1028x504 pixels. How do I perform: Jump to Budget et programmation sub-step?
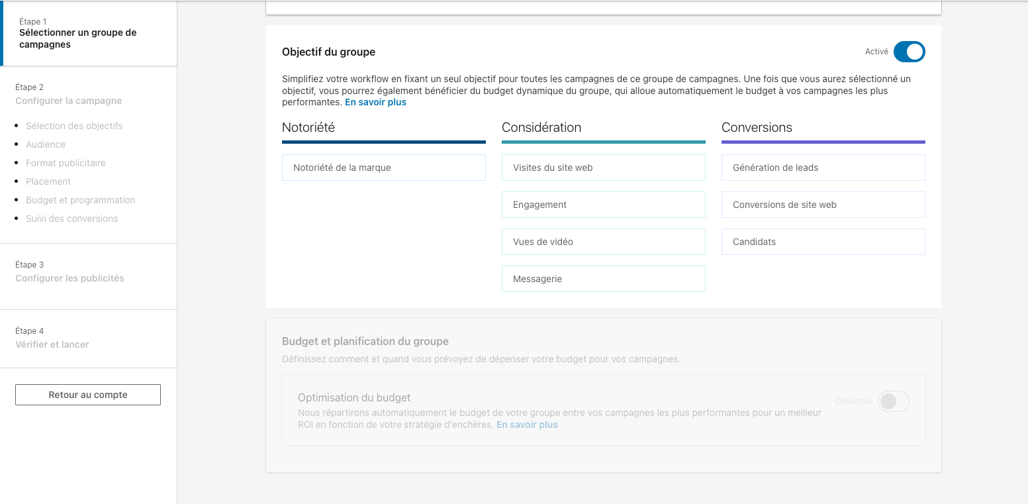tap(80, 200)
